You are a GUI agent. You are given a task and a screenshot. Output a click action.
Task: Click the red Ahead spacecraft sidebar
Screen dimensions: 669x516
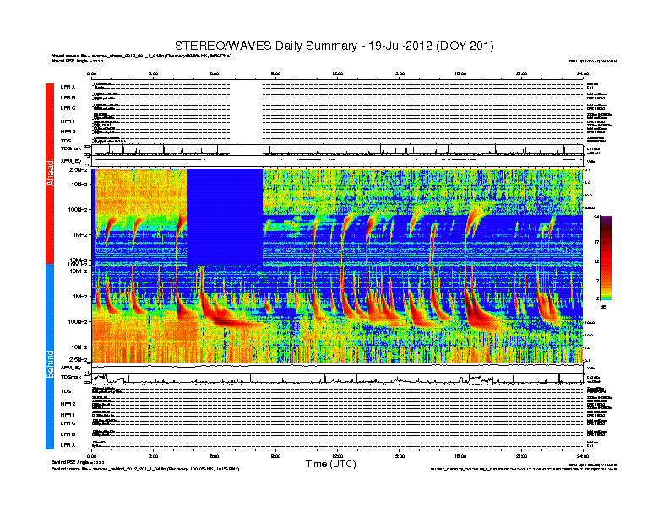(50, 174)
